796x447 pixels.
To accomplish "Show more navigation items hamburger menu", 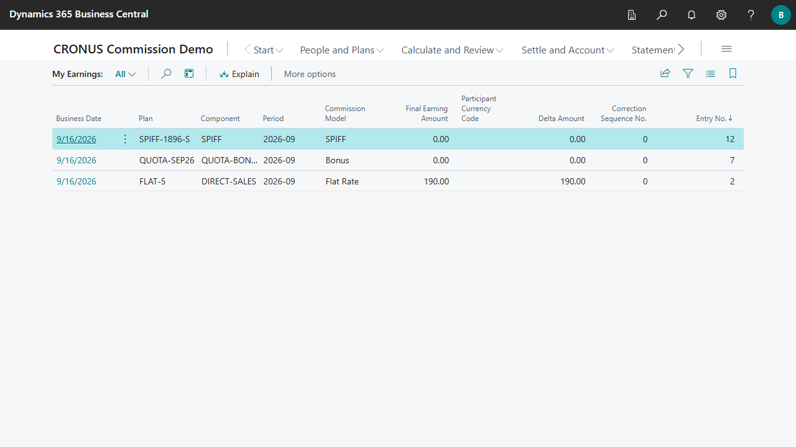I will (x=726, y=49).
